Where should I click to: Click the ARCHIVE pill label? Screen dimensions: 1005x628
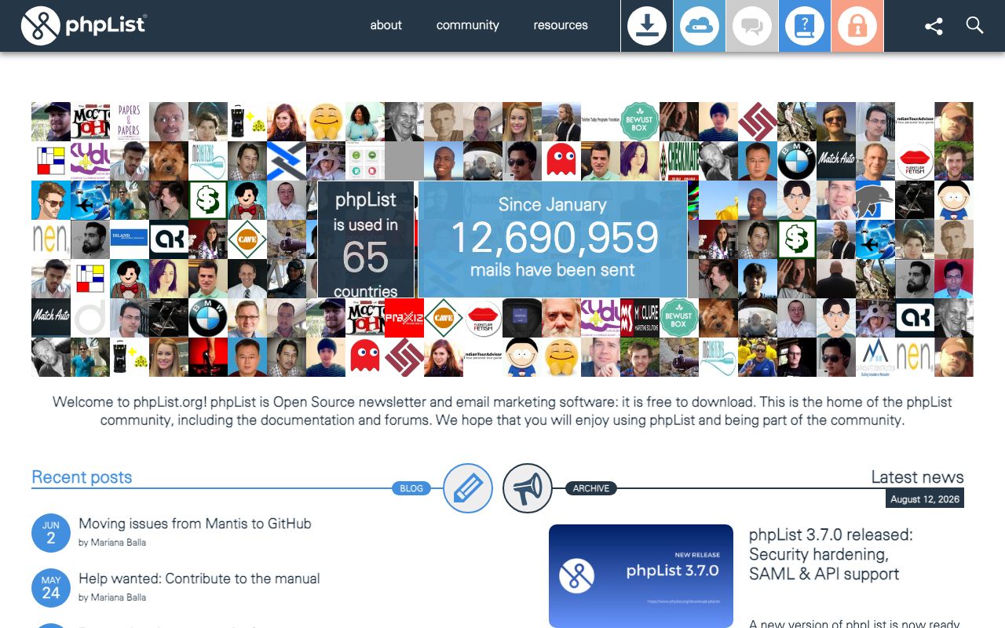(x=591, y=488)
